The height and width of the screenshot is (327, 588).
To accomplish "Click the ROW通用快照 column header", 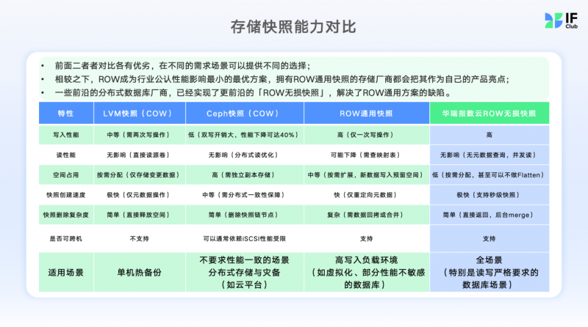I will (366, 114).
